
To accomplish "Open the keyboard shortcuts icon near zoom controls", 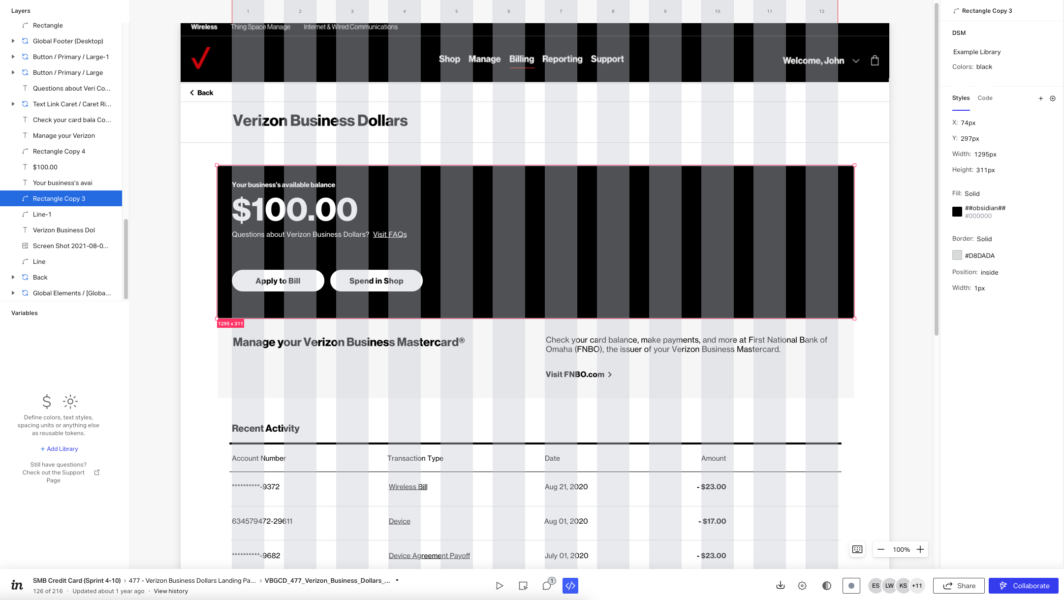I will pyautogui.click(x=857, y=549).
